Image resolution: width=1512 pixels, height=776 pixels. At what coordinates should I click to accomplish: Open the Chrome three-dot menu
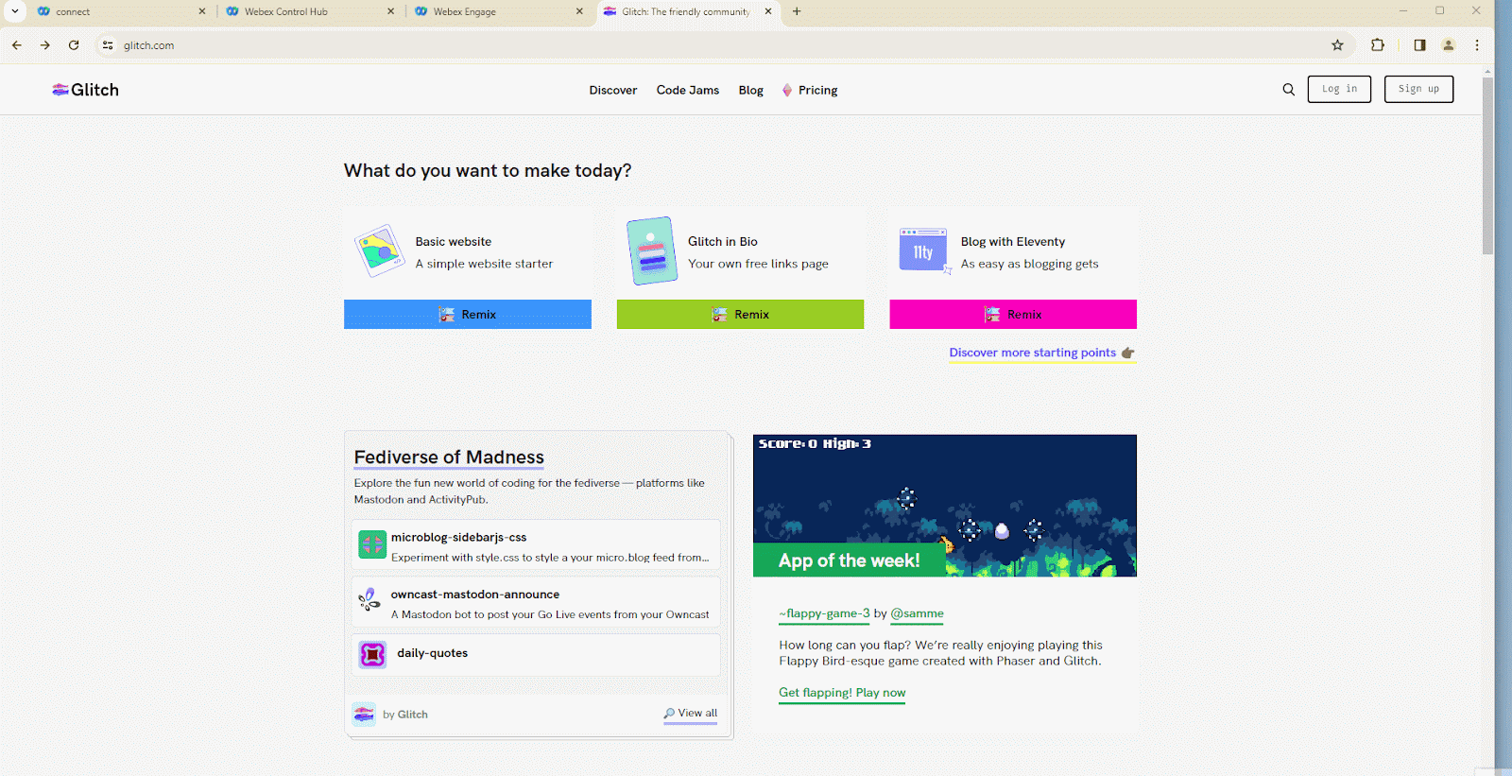click(x=1477, y=45)
